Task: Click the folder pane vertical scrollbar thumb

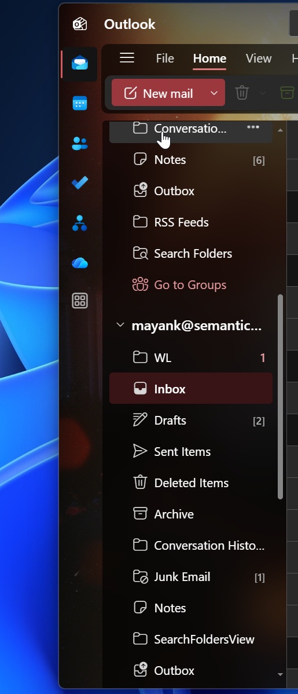Action: coord(280,397)
